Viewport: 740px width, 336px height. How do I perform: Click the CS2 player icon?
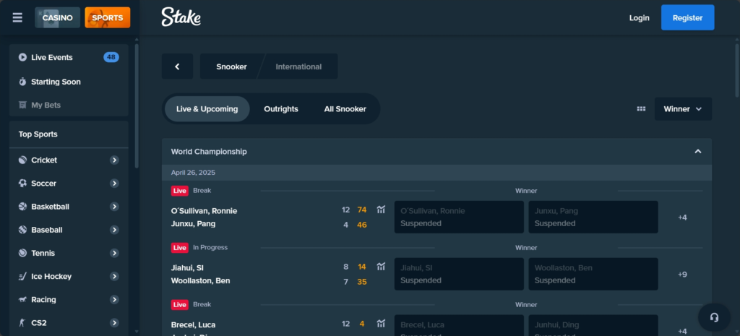coord(22,323)
